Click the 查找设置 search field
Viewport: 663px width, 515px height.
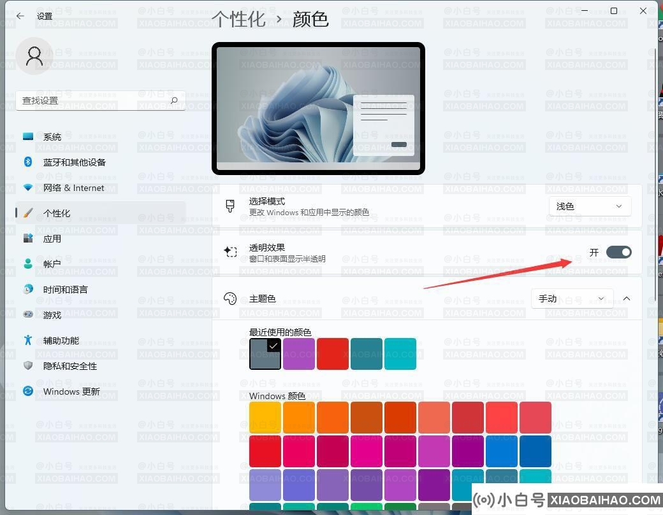pos(101,101)
